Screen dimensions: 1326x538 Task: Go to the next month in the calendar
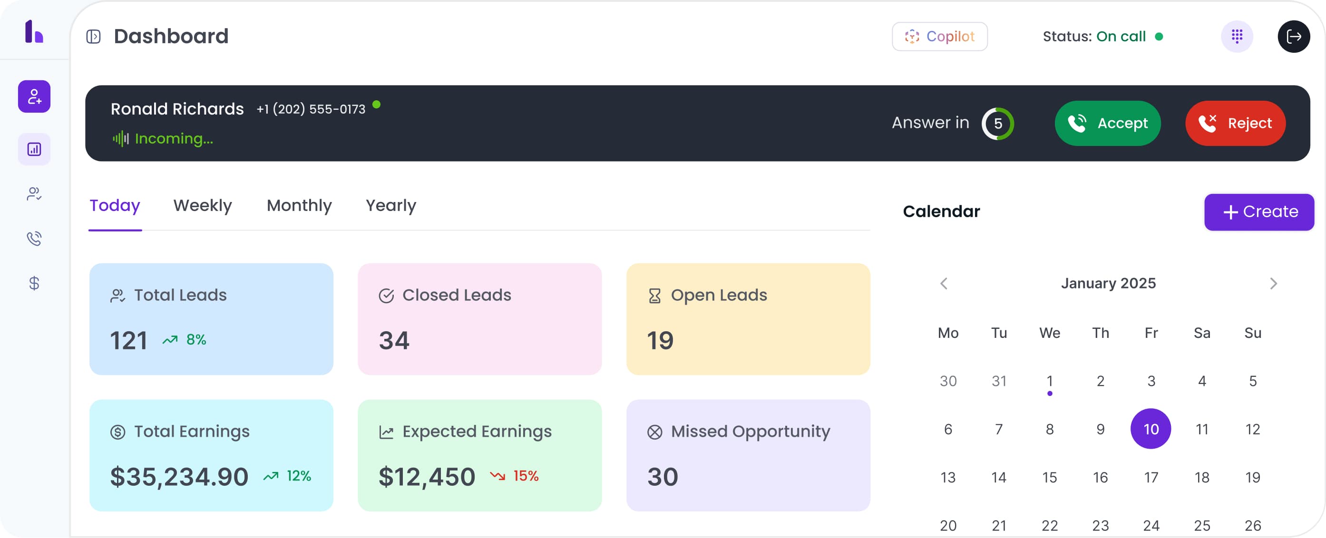tap(1274, 283)
